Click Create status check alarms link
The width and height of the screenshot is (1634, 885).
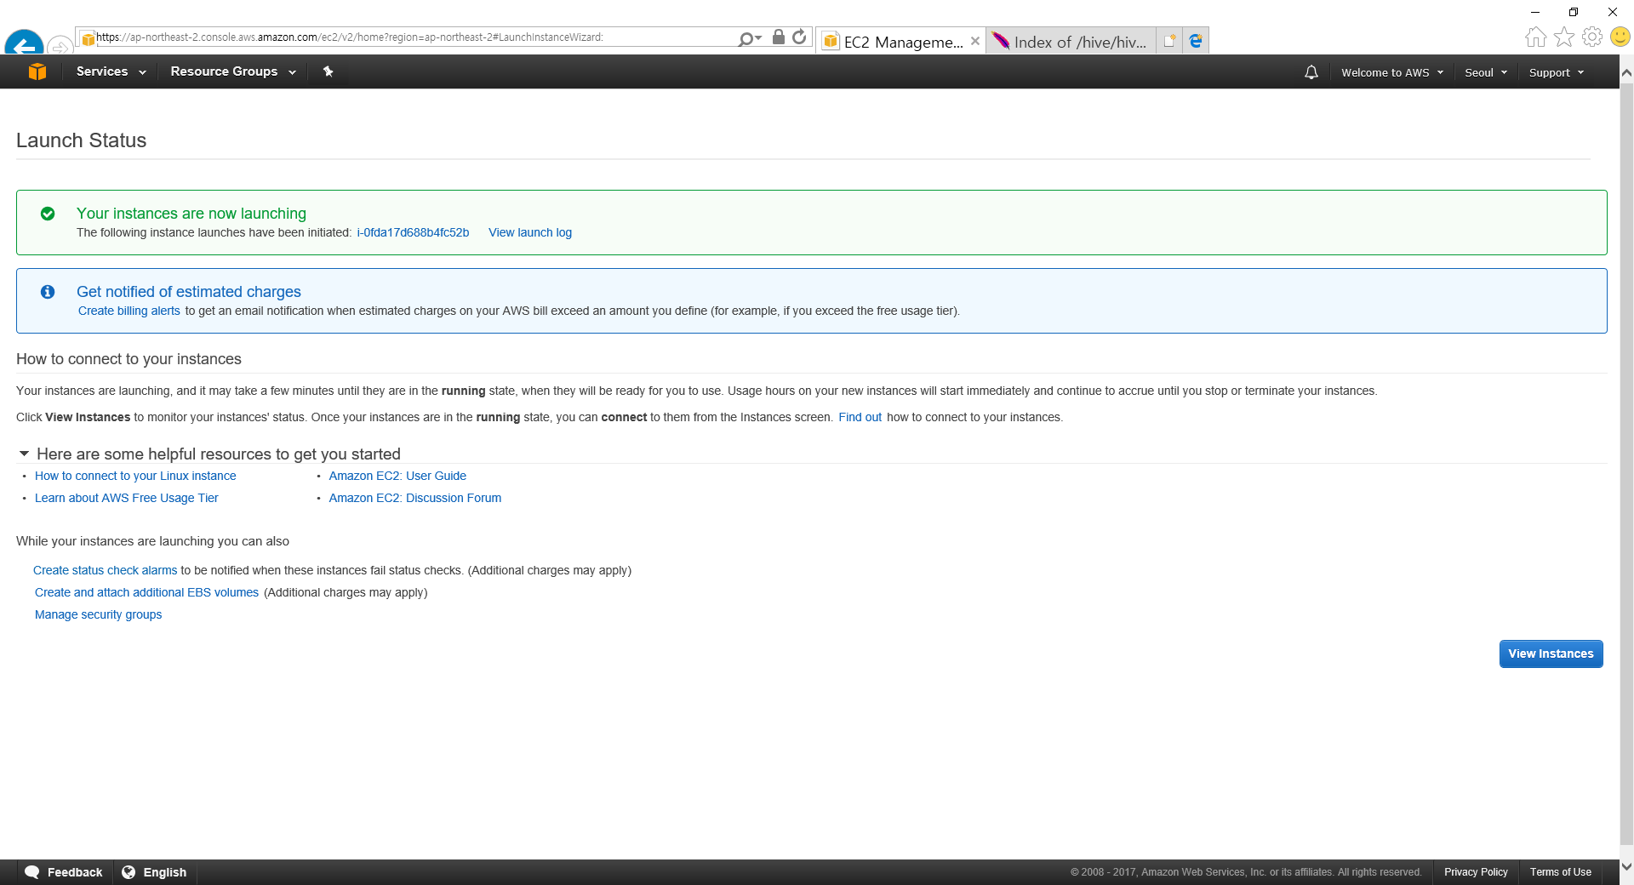pos(105,570)
